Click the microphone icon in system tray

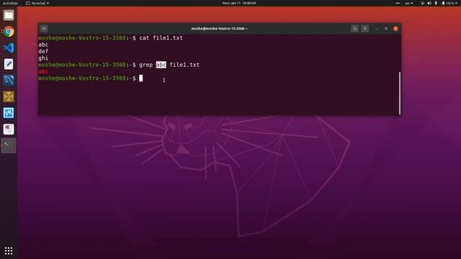(x=436, y=3)
